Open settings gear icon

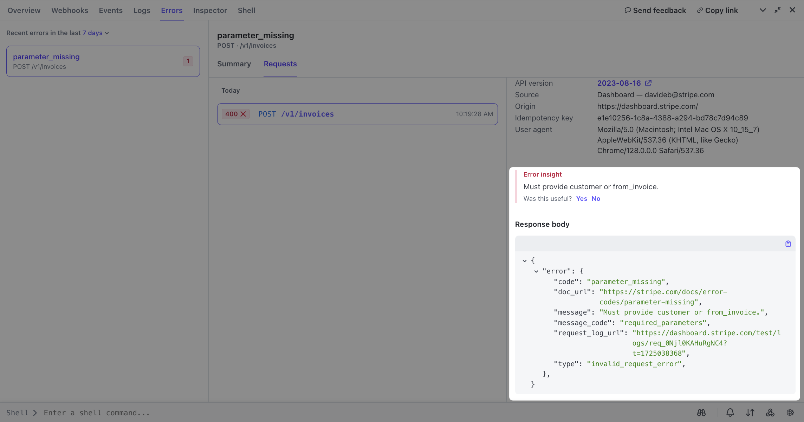click(x=790, y=413)
